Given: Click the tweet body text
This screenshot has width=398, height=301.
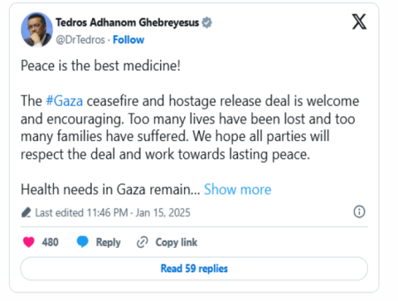Looking at the screenshot, I should click(x=190, y=128).
